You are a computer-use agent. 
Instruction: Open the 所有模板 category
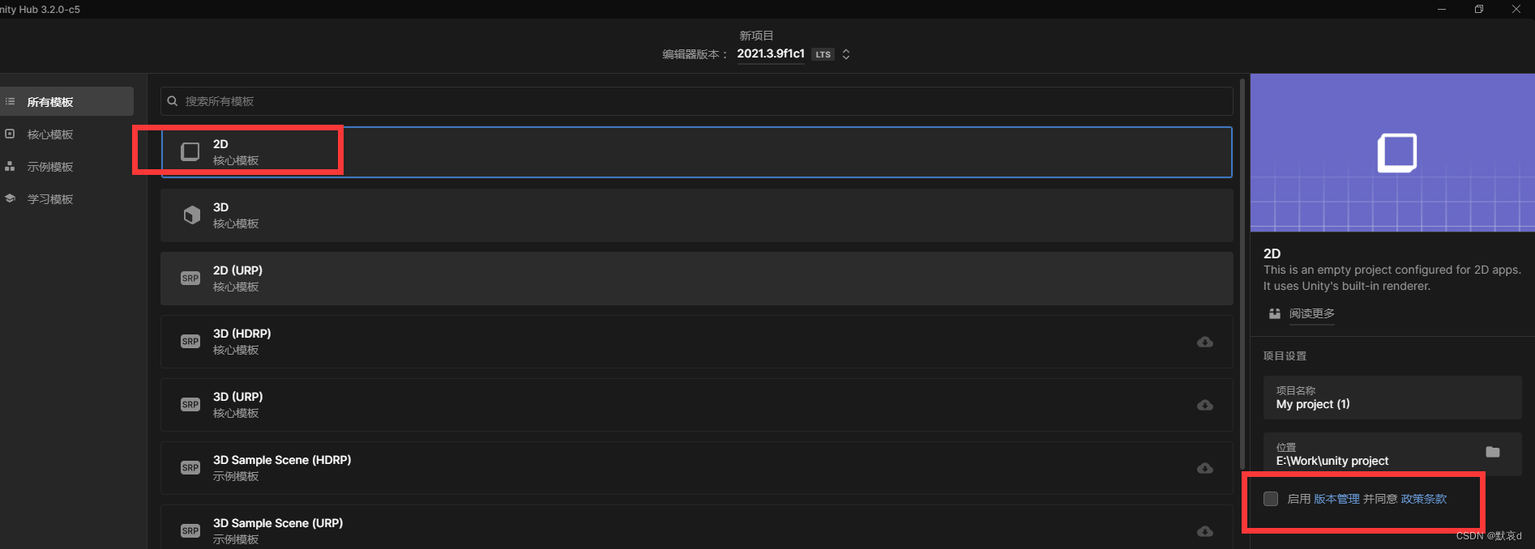coord(66,101)
